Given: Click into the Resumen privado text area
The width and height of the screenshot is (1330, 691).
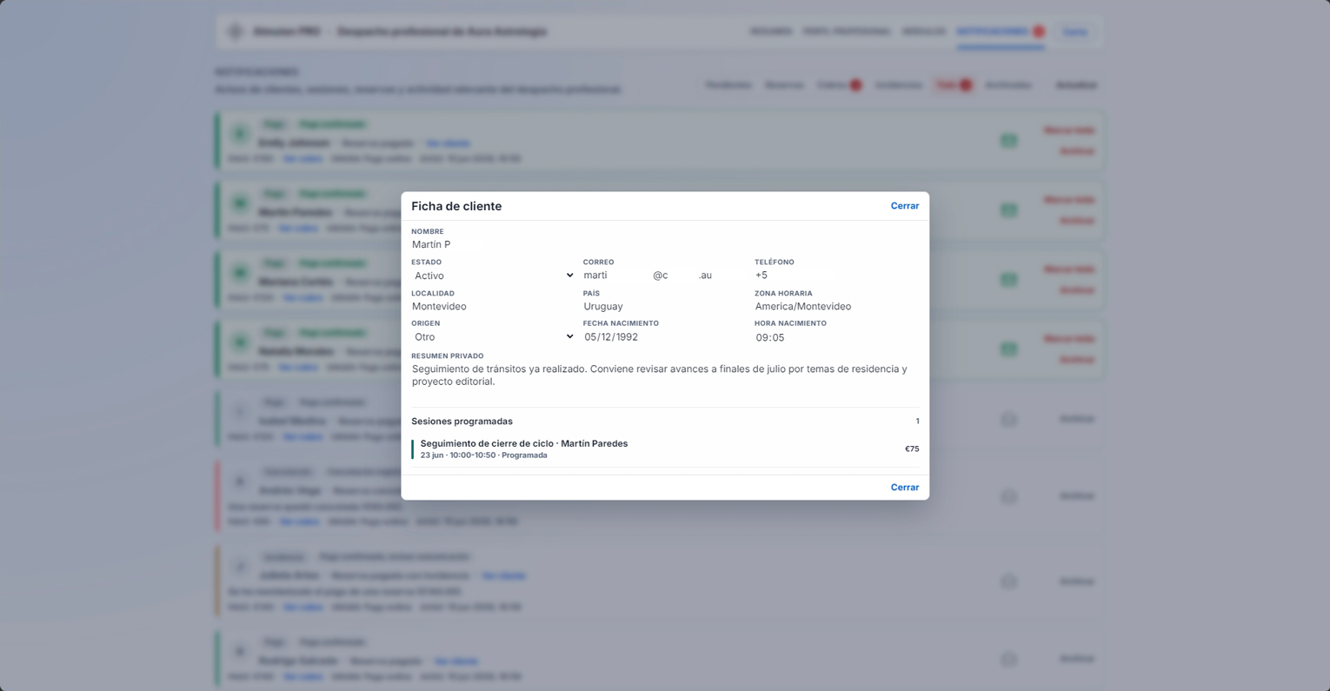Looking at the screenshot, I should coord(665,380).
